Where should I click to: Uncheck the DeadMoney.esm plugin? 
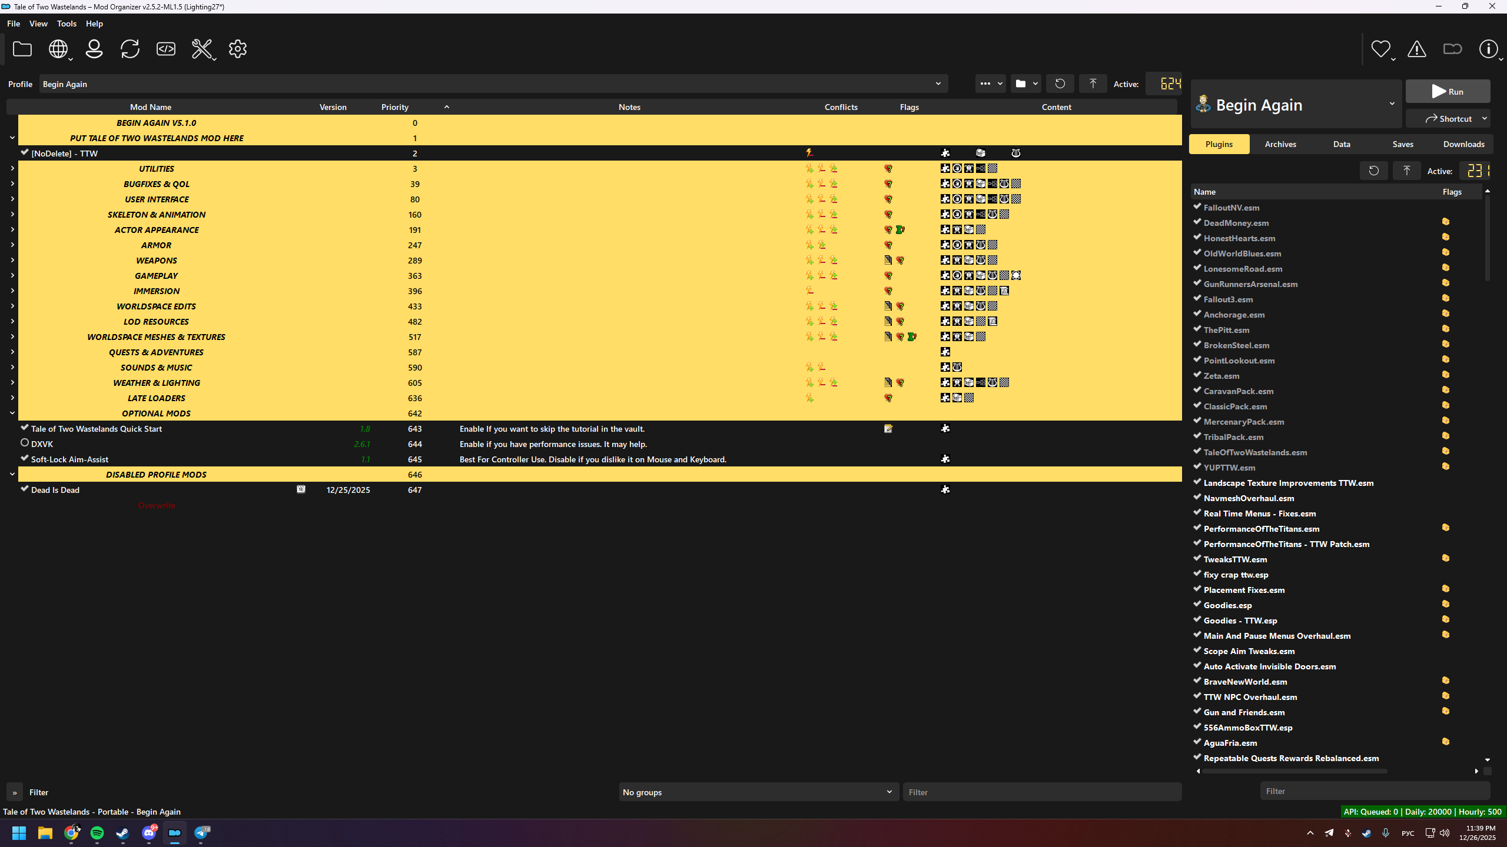tap(1197, 222)
